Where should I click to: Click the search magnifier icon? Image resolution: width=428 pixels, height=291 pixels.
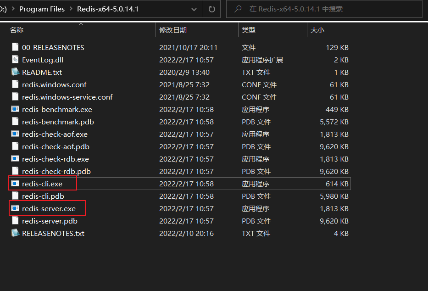coord(238,9)
